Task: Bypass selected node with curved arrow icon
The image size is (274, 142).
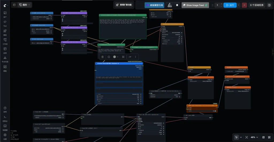Action: (x=130, y=57)
